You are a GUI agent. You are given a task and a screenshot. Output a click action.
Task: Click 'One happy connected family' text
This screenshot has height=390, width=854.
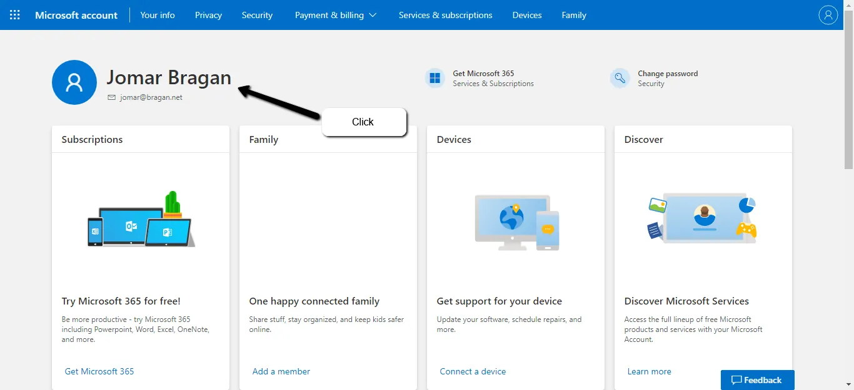coord(314,301)
